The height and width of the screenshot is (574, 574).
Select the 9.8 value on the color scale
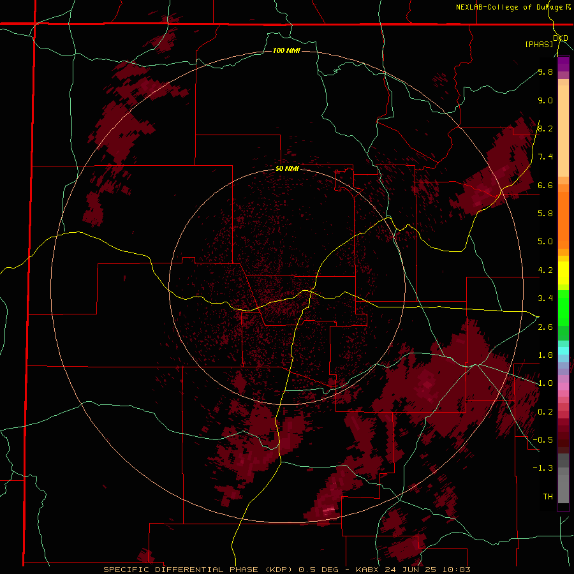545,71
